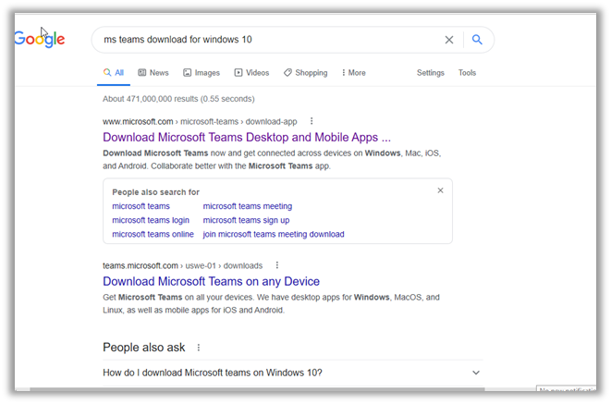This screenshot has width=611, height=404.
Task: Click the horizontal scrollbar at page bottom
Action: (x=257, y=389)
